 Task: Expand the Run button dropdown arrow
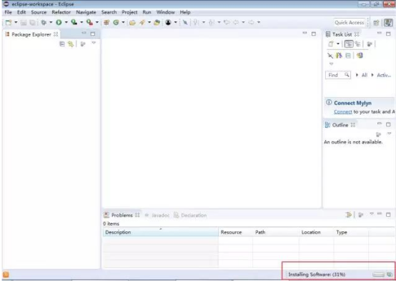coord(66,22)
